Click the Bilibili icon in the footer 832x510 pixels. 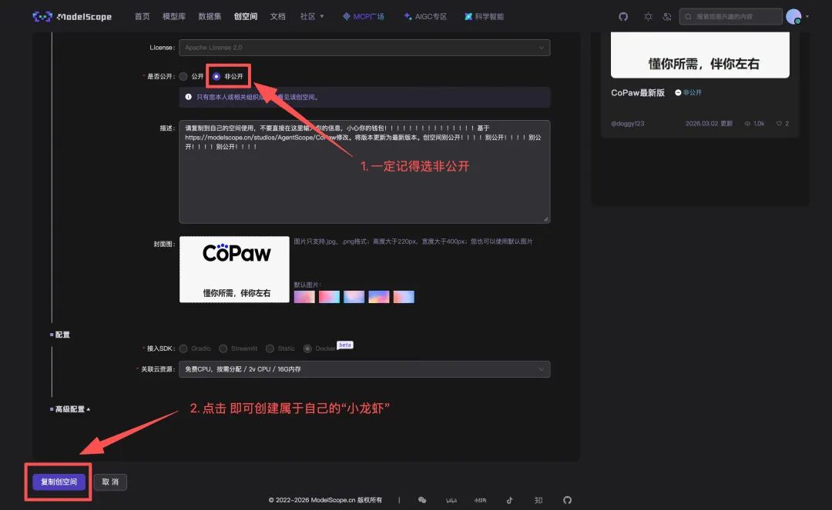[x=451, y=500]
